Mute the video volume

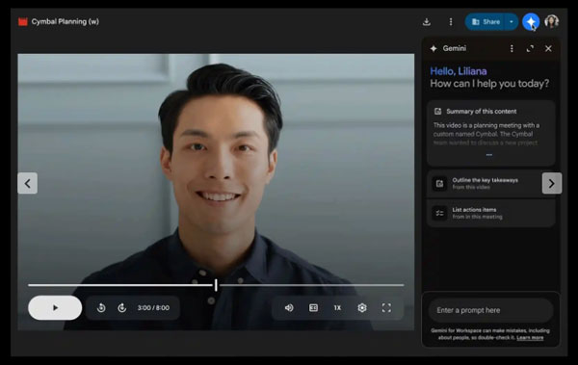(x=289, y=308)
